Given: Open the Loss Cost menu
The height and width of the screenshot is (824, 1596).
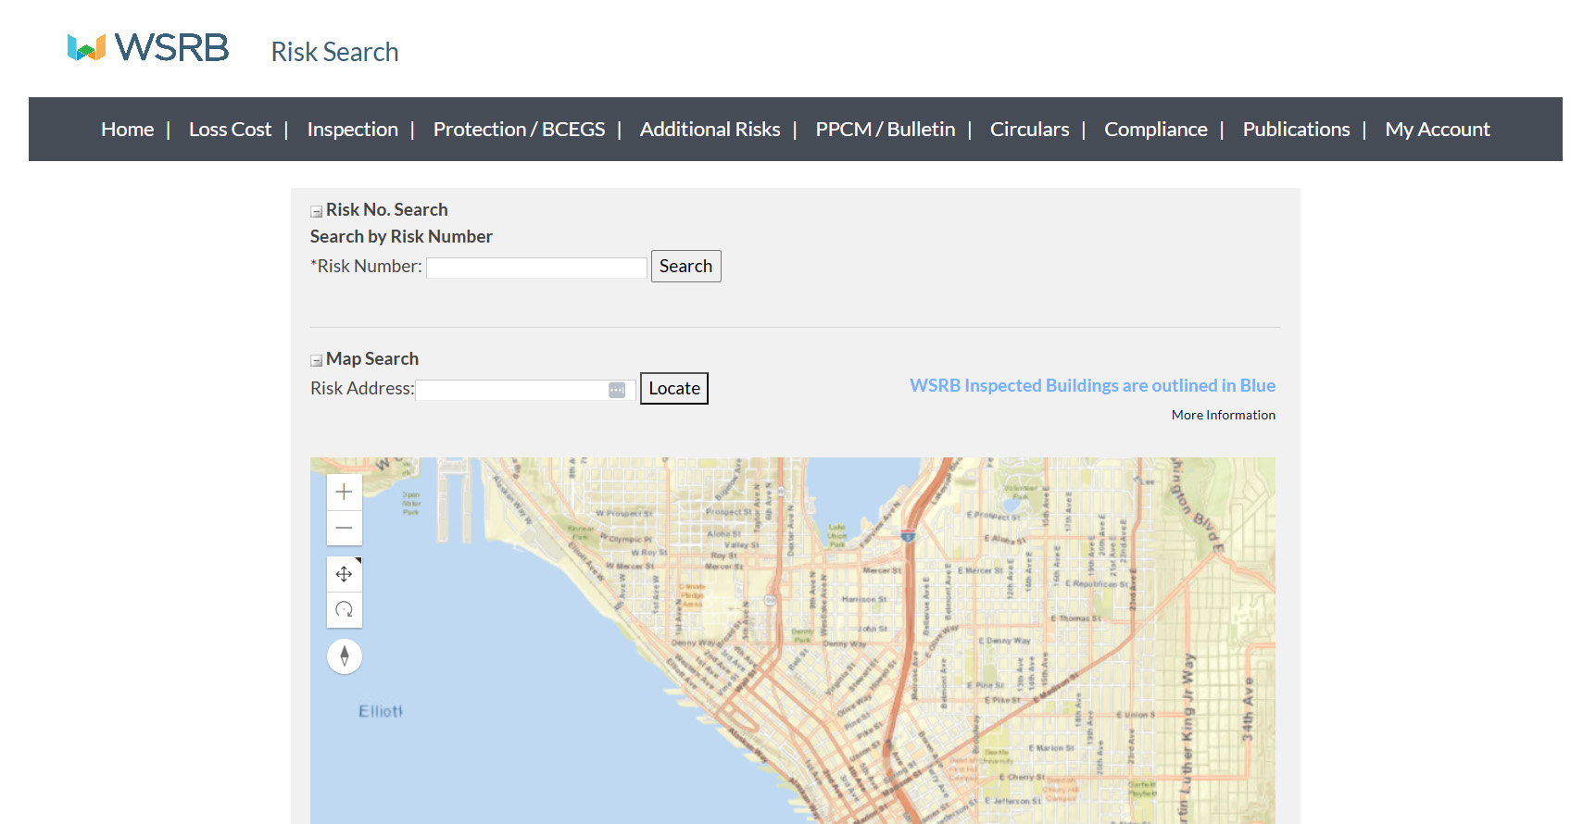Looking at the screenshot, I should tap(231, 130).
